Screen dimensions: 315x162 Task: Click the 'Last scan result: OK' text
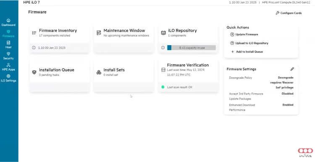180,87
